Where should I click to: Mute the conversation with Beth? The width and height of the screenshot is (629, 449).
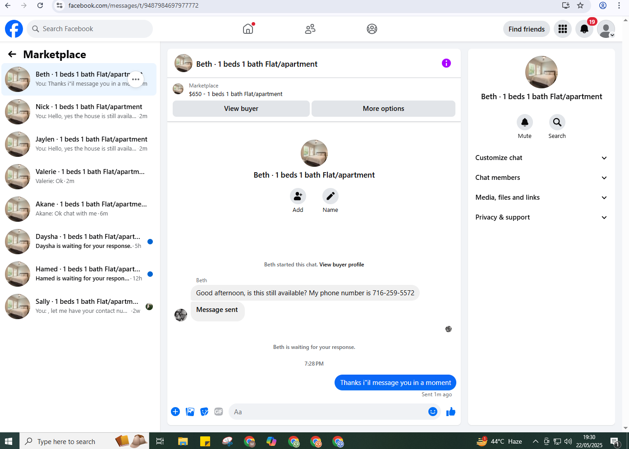coord(525,122)
